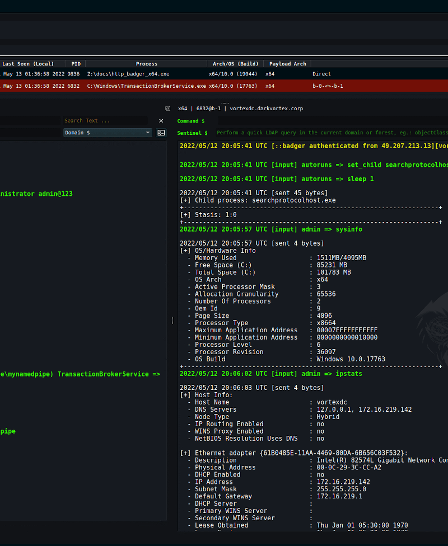The width and height of the screenshot is (448, 546).
Task: Select the http_badger_x64.exe badger row
Action: 224,74
